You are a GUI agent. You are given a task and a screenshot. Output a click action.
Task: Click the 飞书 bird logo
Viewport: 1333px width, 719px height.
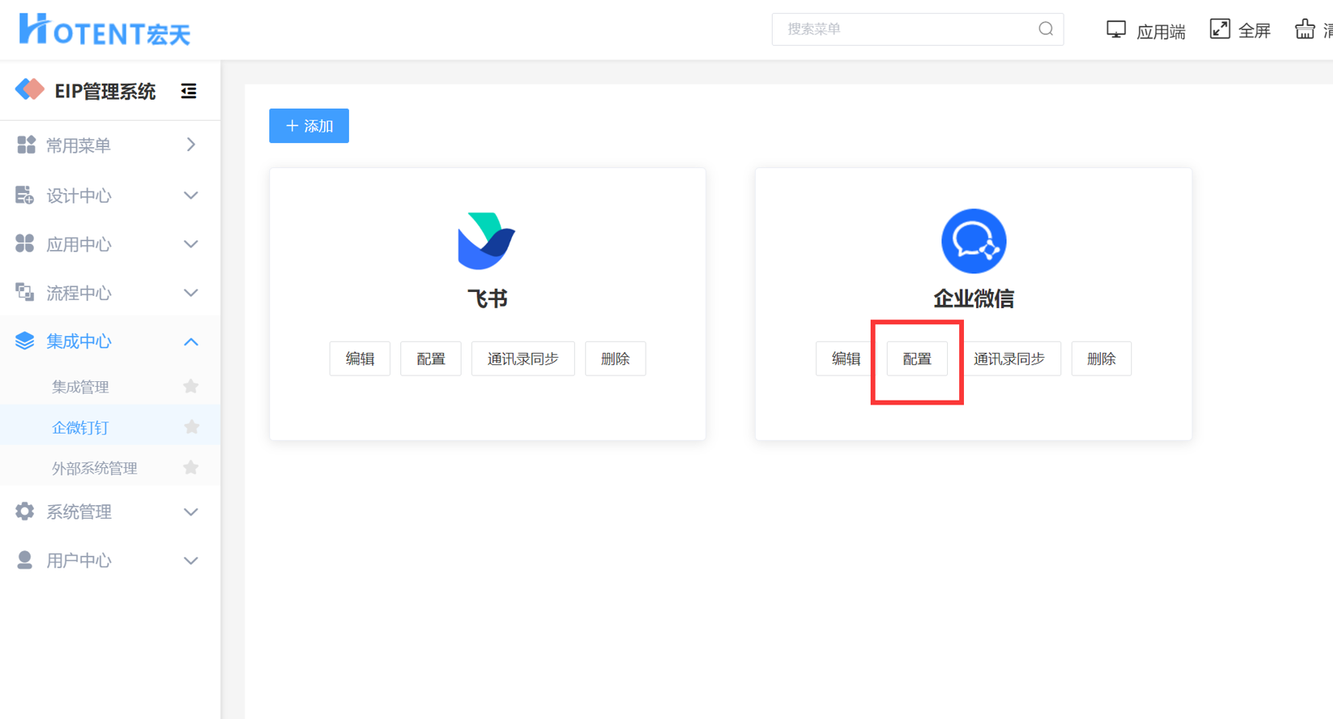click(x=486, y=240)
